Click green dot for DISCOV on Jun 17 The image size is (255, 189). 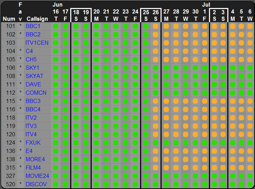coord(65,184)
